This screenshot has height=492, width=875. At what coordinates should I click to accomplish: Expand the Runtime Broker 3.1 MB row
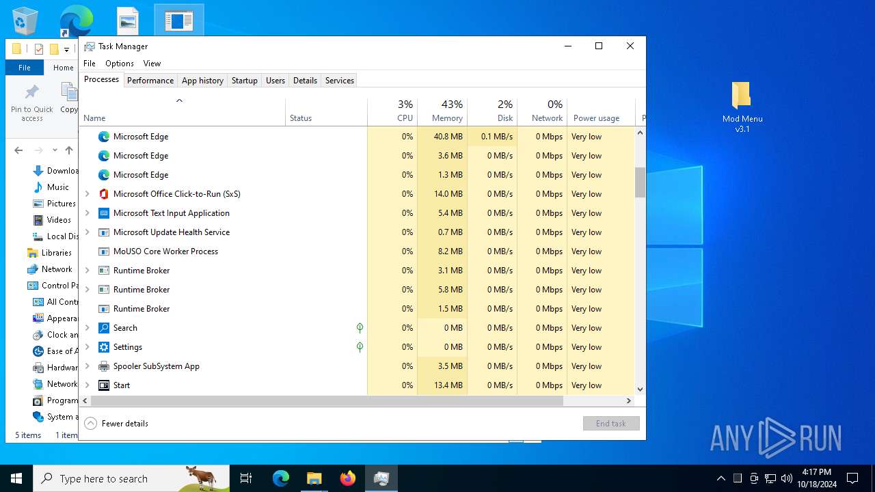tap(87, 271)
